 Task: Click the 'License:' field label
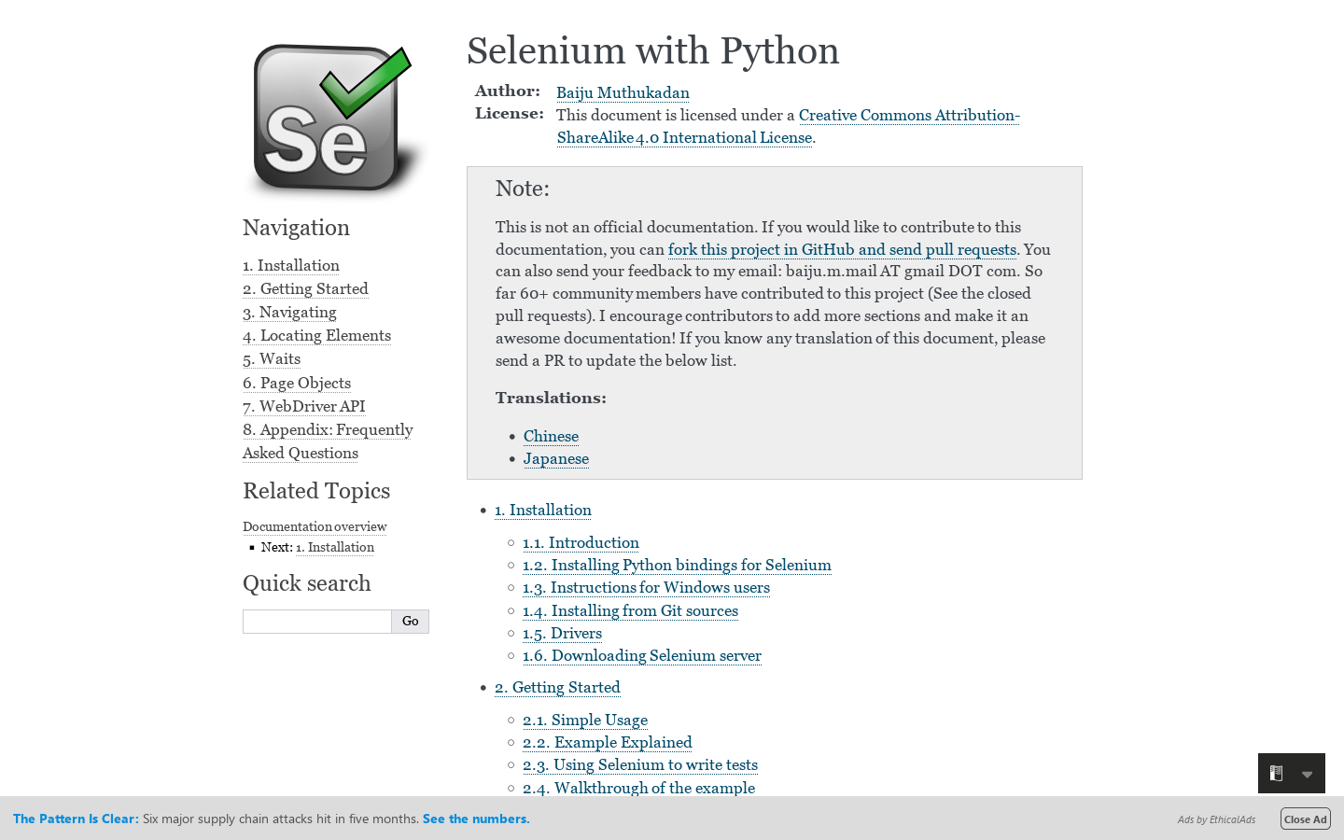tap(510, 113)
